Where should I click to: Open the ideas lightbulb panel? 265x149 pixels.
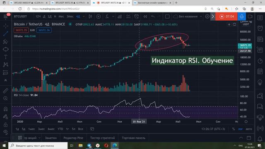pyautogui.click(x=260, y=82)
